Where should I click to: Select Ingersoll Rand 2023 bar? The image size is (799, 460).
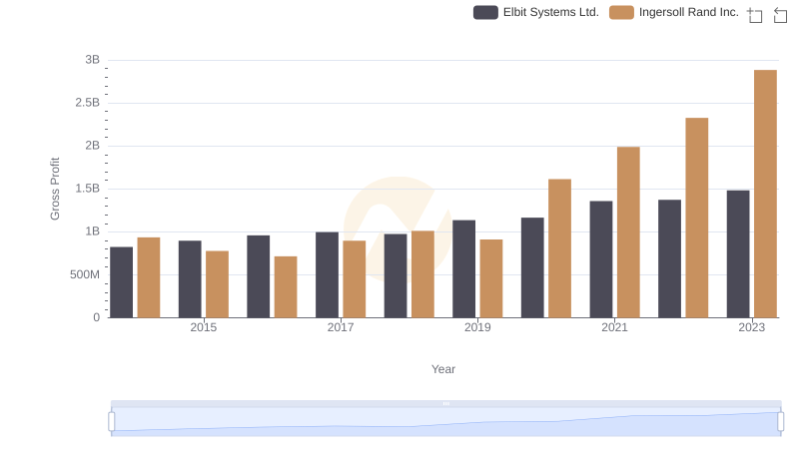pyautogui.click(x=765, y=194)
